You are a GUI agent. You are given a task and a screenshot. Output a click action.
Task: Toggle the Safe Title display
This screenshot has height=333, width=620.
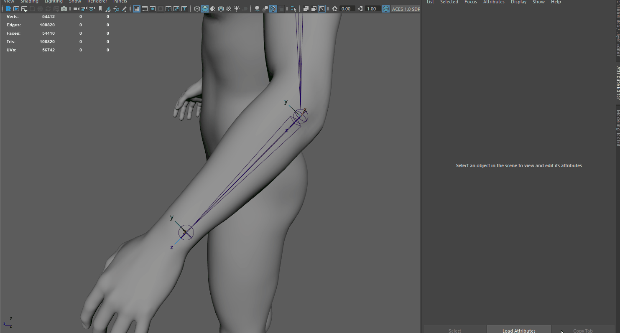(184, 9)
